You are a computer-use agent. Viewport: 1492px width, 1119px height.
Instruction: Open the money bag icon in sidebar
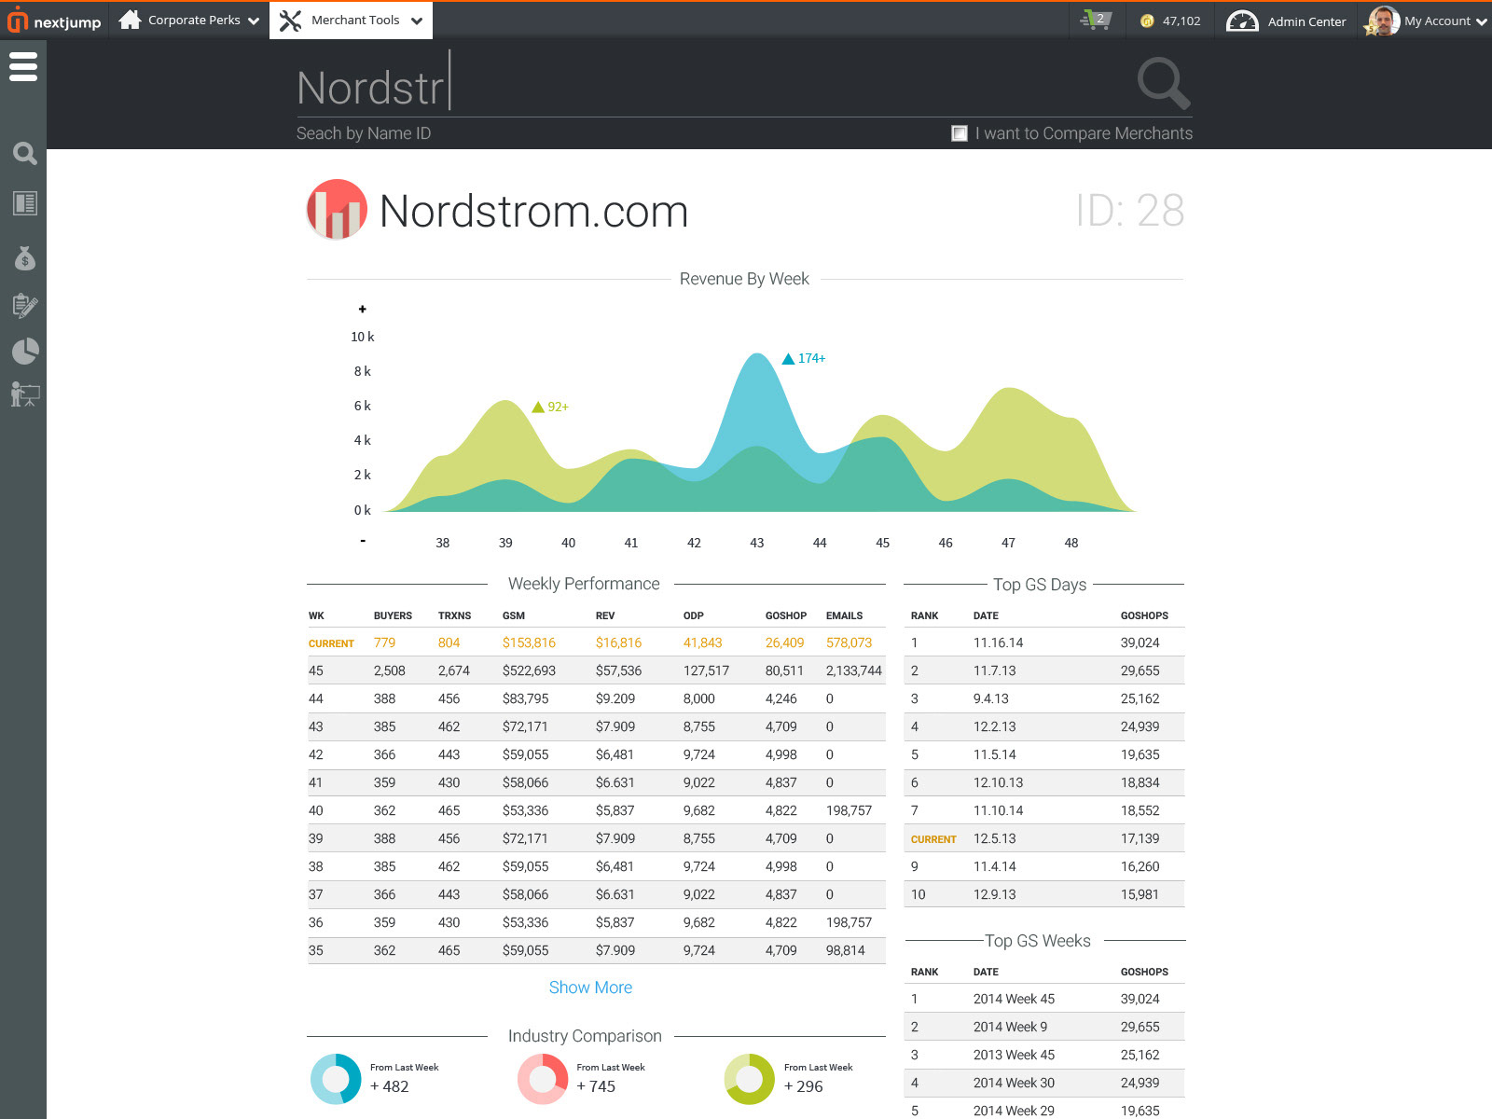tap(25, 258)
